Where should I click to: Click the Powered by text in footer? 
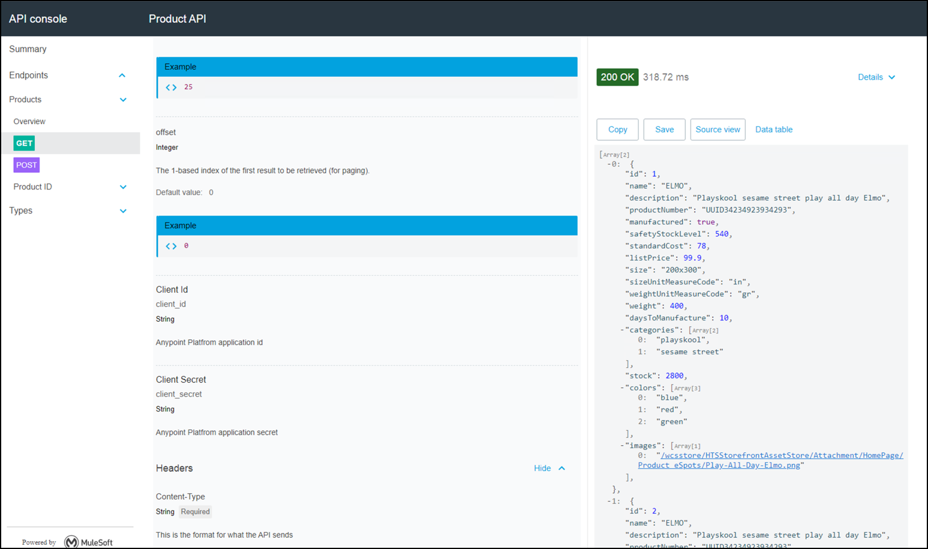pos(38,542)
